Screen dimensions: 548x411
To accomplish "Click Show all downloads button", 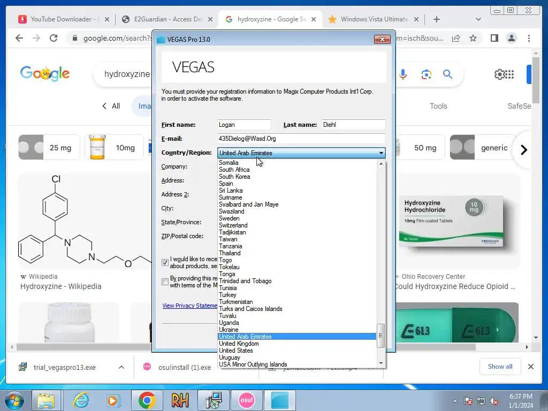I will point(500,367).
